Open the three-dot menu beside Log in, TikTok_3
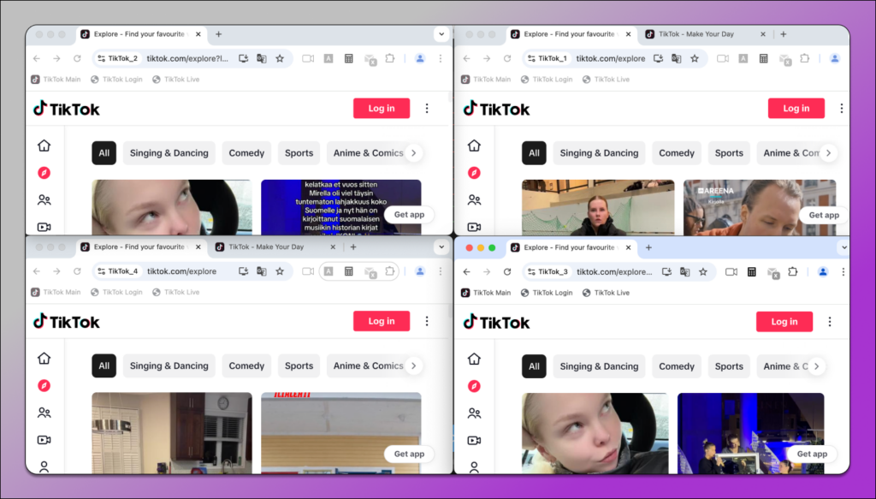The width and height of the screenshot is (876, 499). [x=829, y=322]
